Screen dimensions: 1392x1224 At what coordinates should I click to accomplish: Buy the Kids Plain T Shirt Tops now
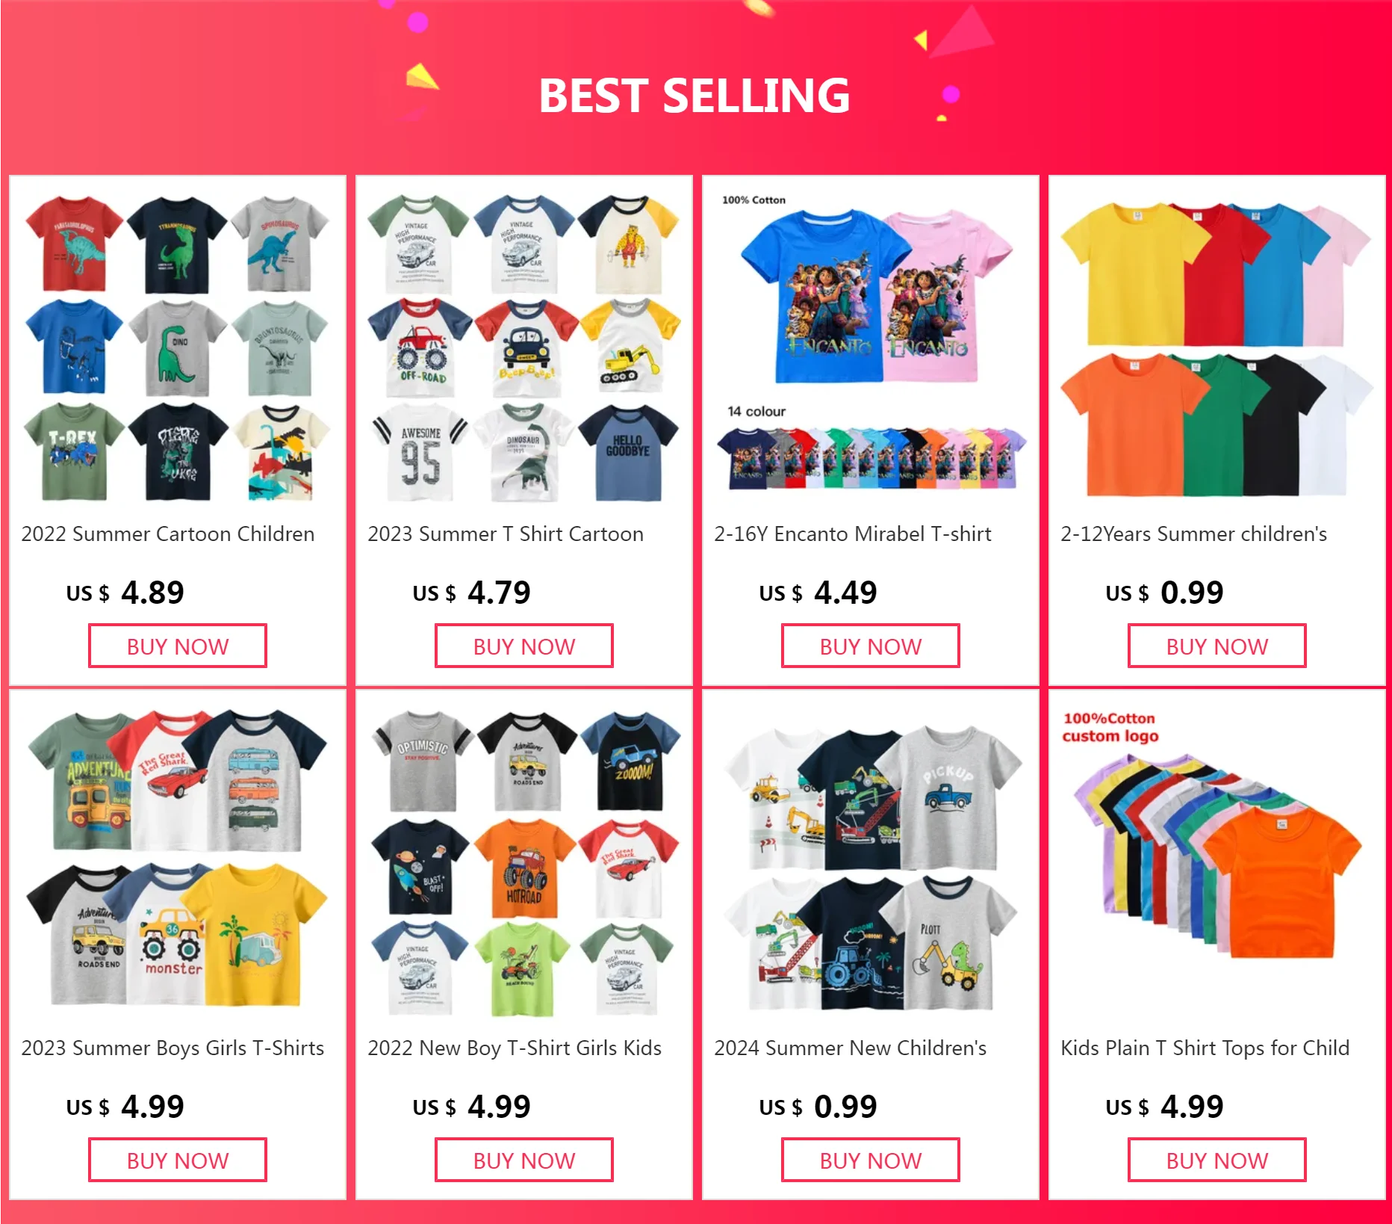click(1217, 1160)
